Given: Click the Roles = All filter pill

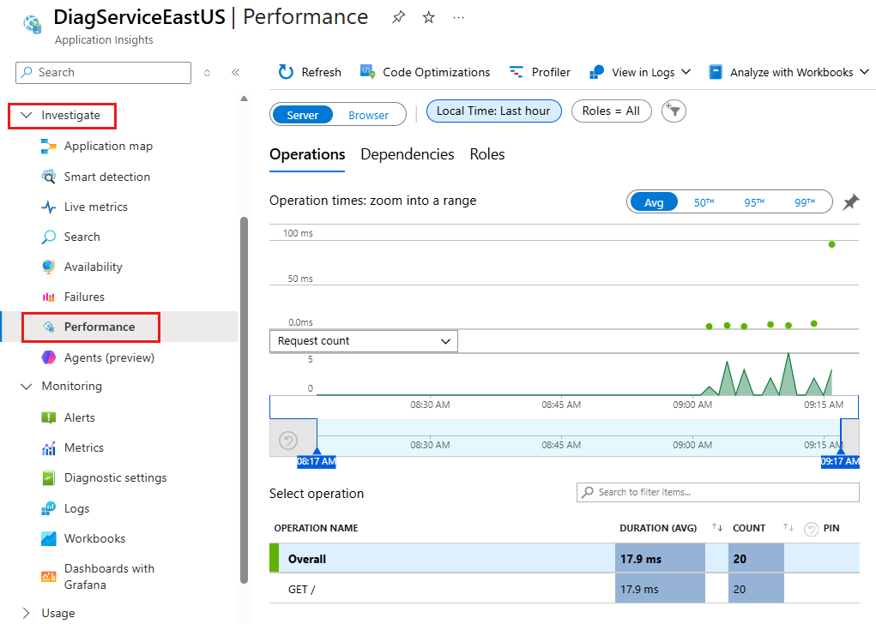Looking at the screenshot, I should (x=611, y=111).
